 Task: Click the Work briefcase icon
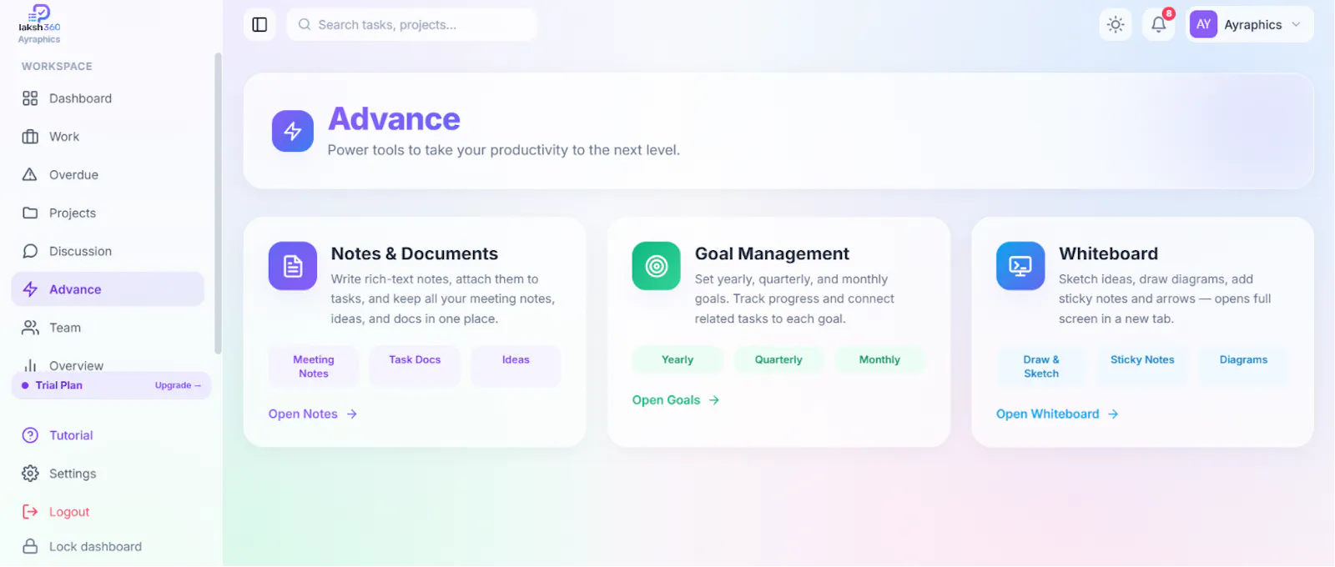(30, 137)
